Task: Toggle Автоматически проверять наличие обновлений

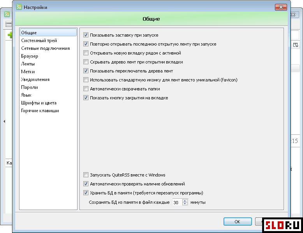Action: click(x=86, y=184)
